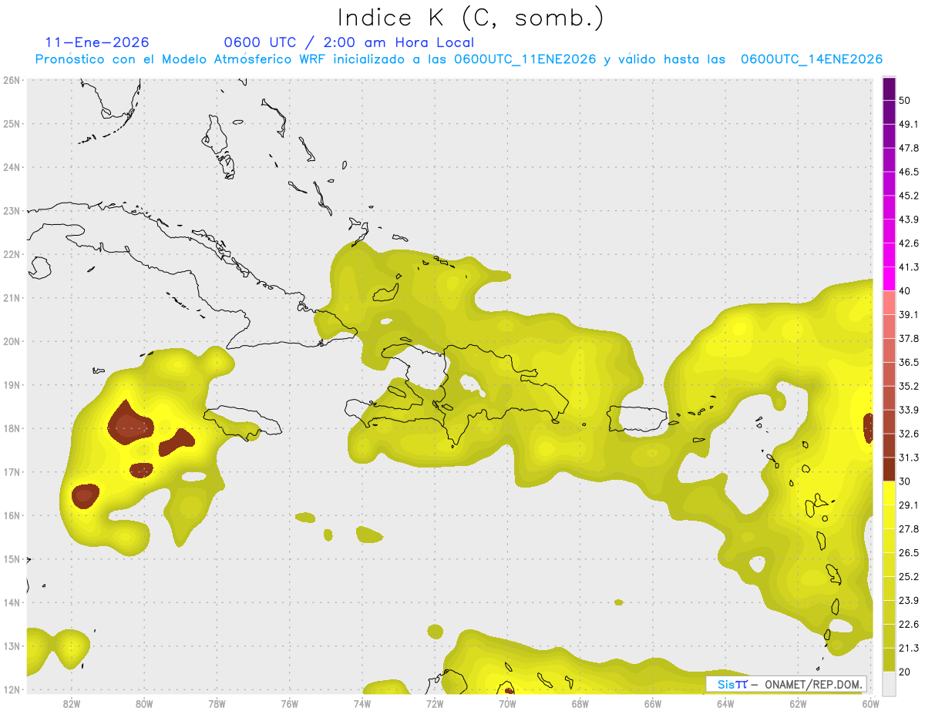
Task: Click the southwestern-most brown blob near 16.5N
Action: click(x=85, y=495)
